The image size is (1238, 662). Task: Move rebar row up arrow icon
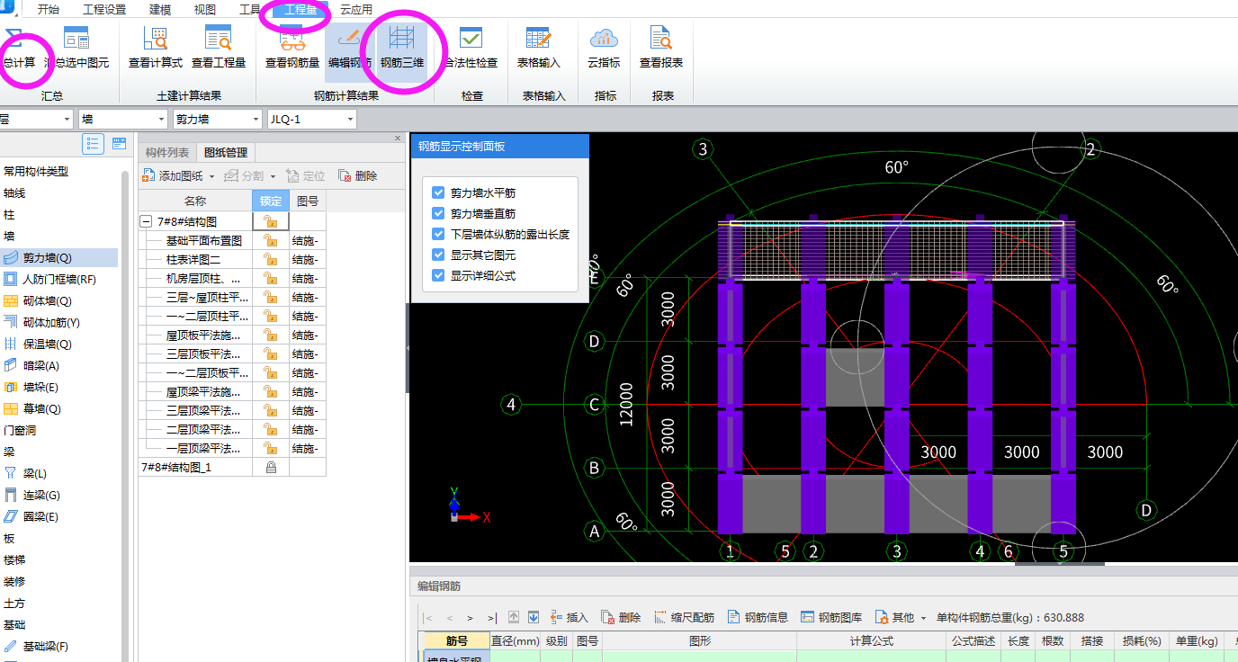[514, 618]
